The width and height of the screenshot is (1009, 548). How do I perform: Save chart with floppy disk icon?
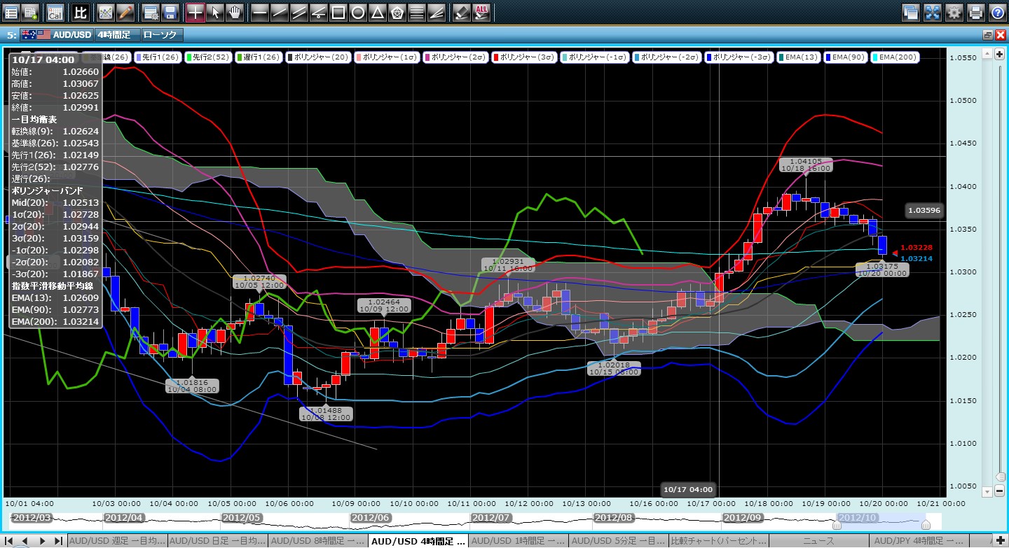[169, 12]
